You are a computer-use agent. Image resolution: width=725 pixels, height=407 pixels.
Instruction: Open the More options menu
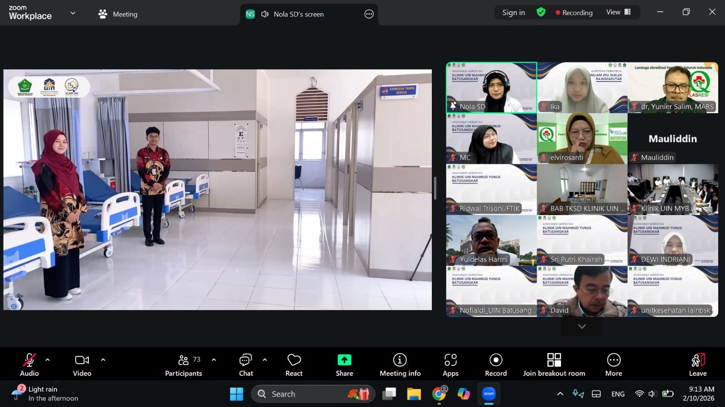click(614, 364)
